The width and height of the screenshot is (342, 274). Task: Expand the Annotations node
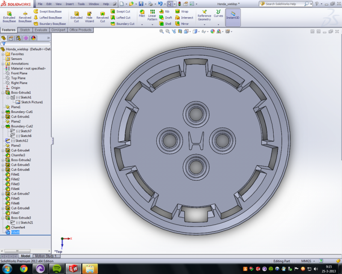[3, 64]
